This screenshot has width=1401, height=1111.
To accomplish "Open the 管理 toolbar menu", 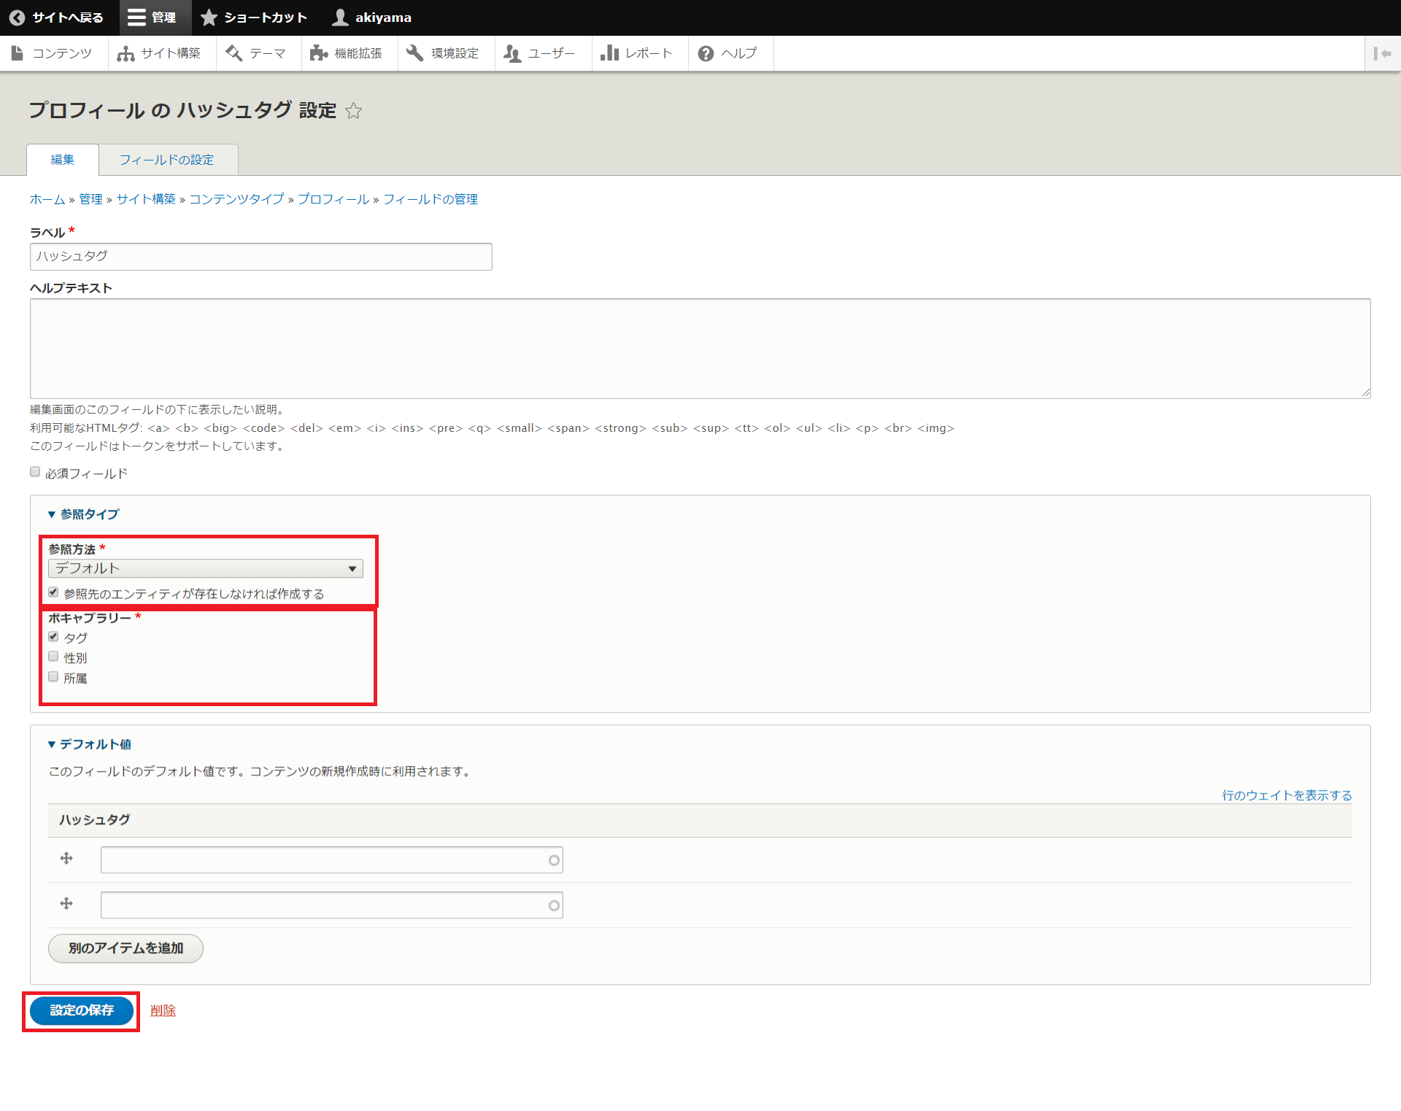I will tap(152, 18).
